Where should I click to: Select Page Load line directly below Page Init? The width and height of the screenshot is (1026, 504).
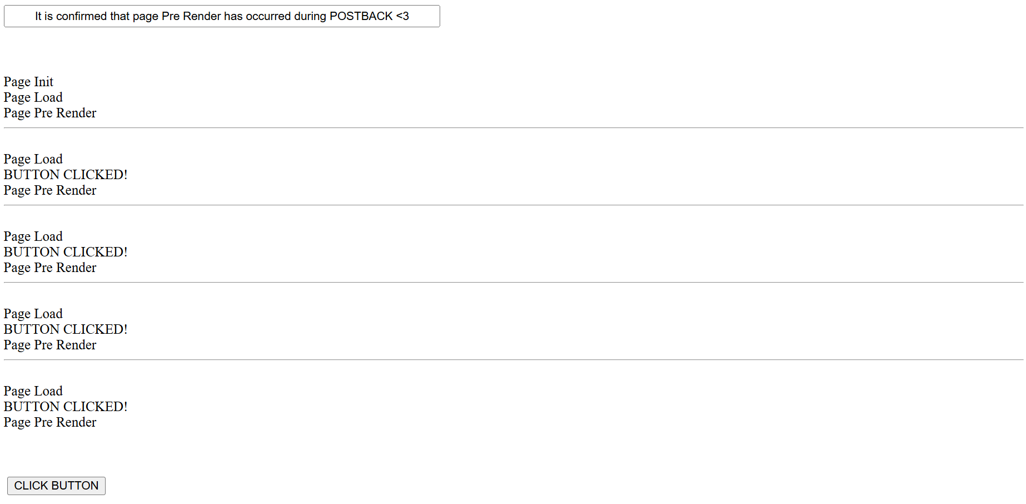tap(33, 97)
